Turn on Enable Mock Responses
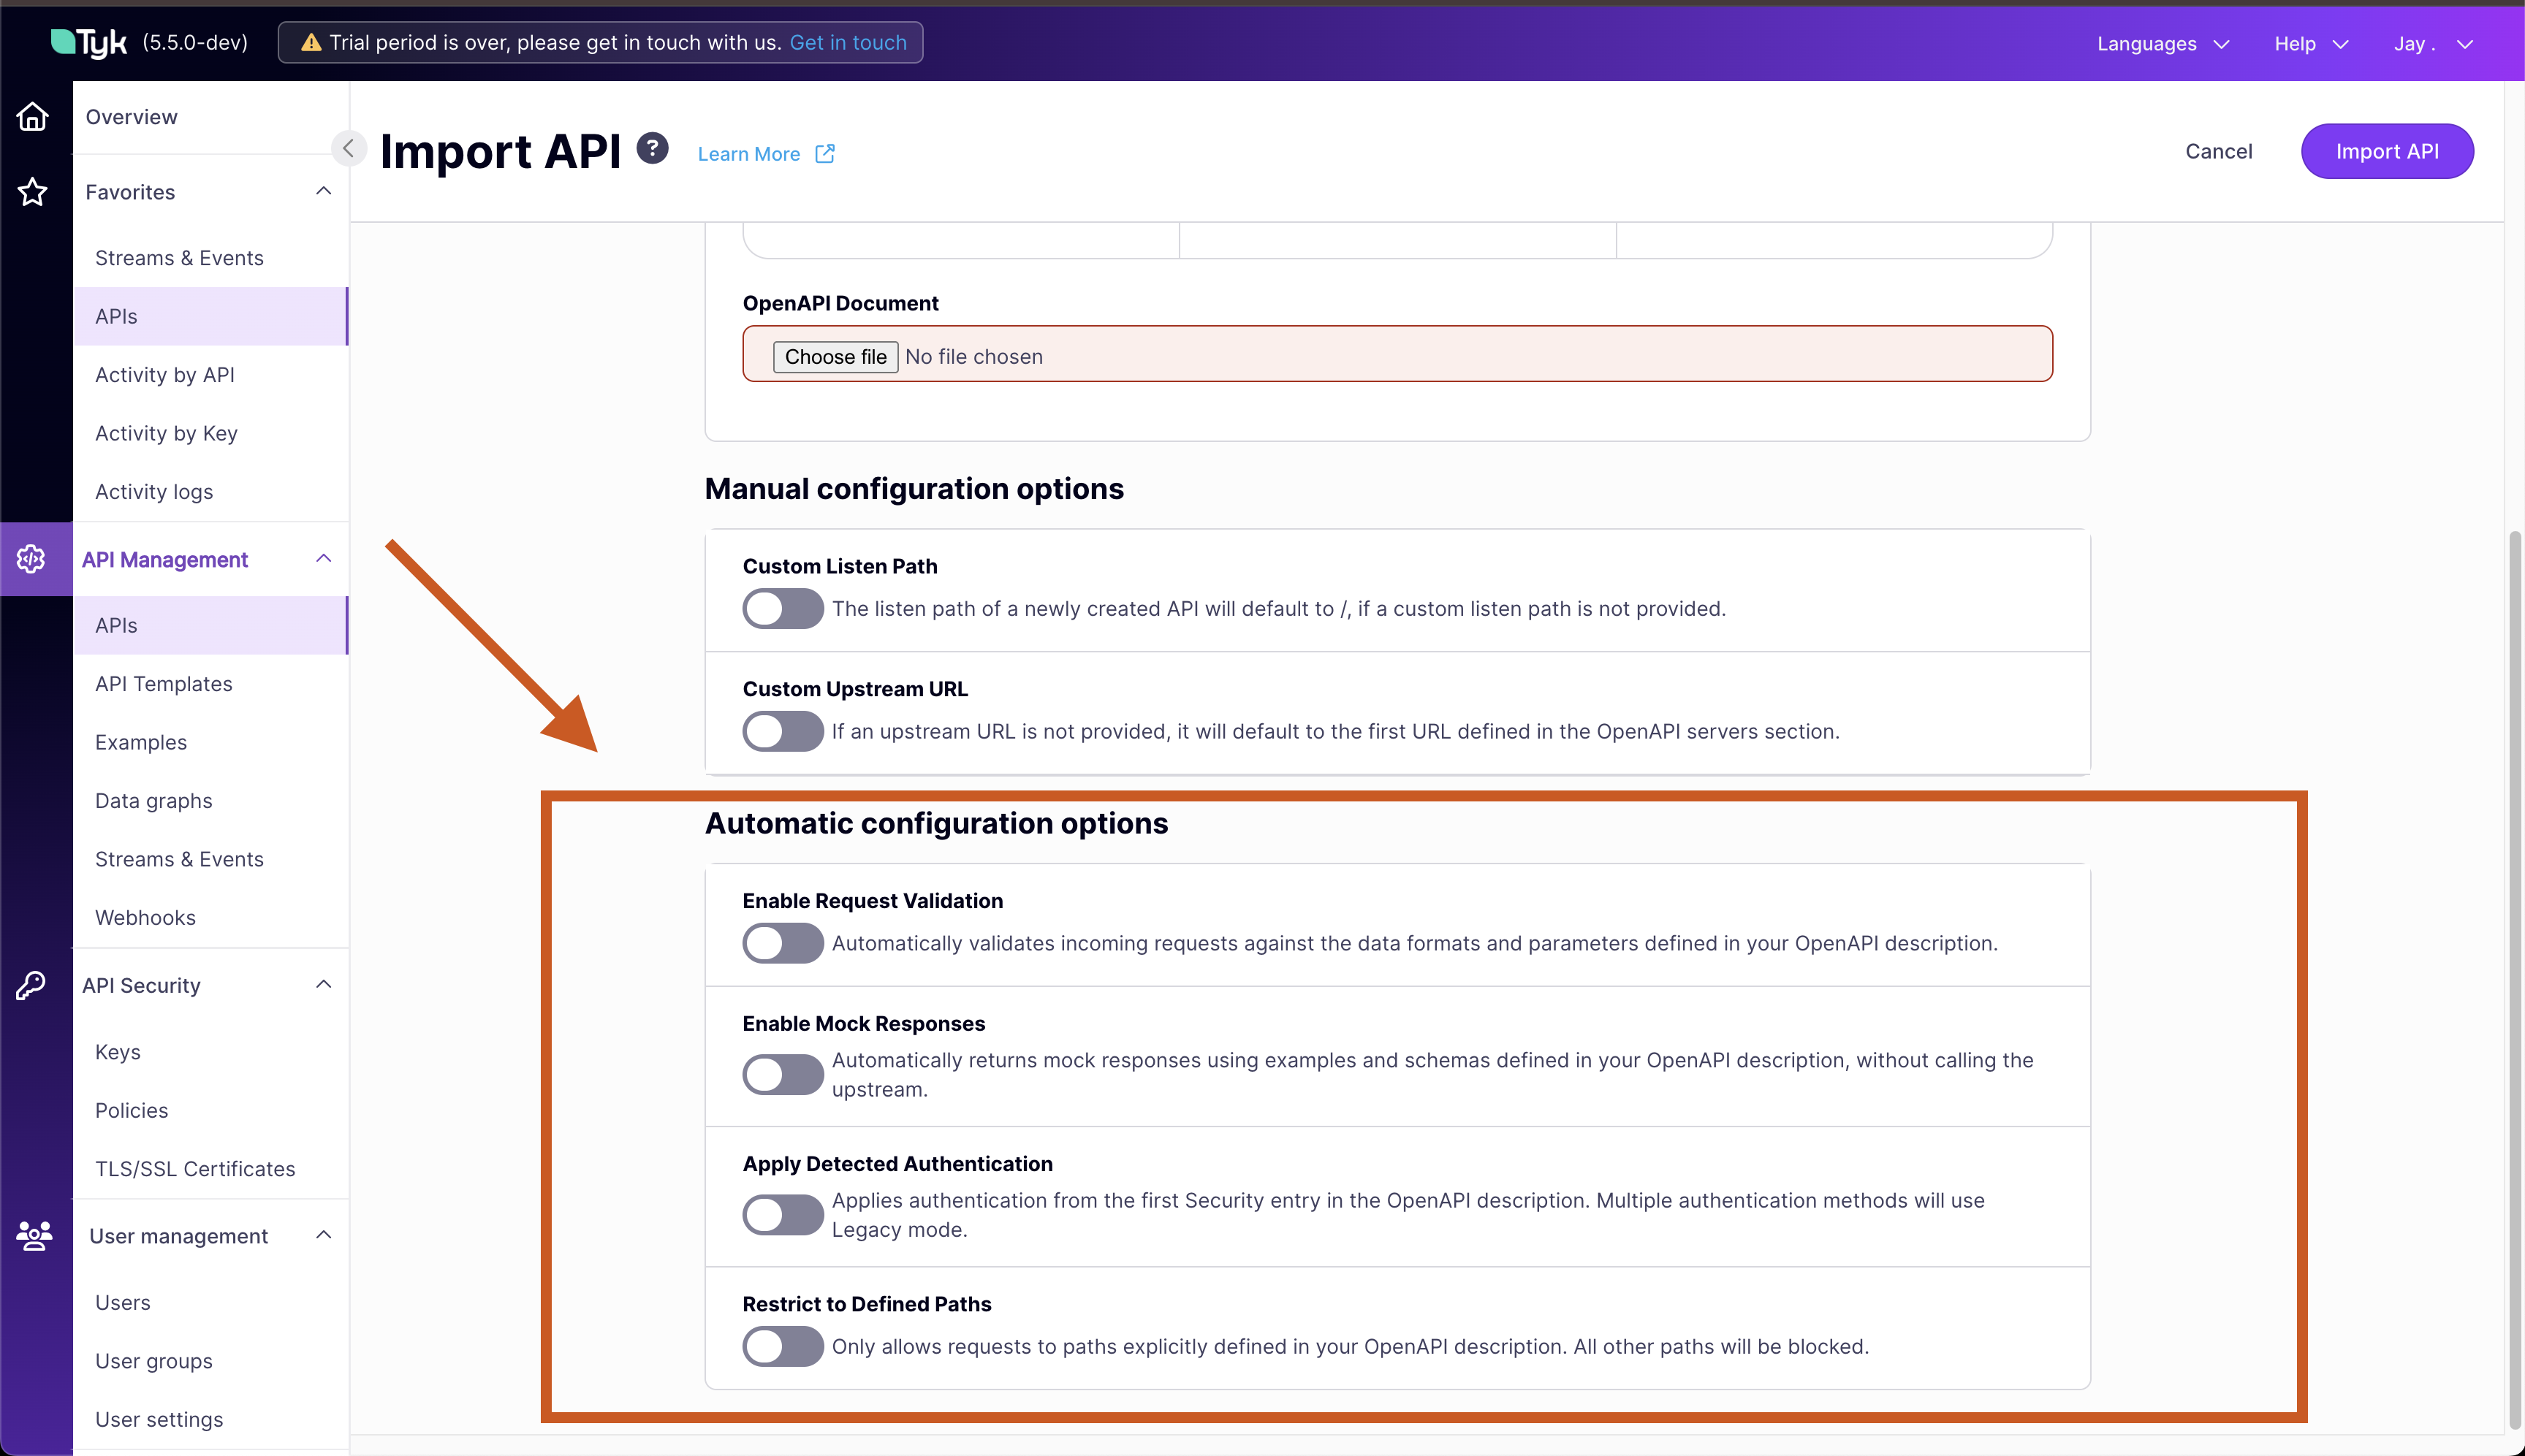This screenshot has width=2525, height=1456. pos(782,1074)
